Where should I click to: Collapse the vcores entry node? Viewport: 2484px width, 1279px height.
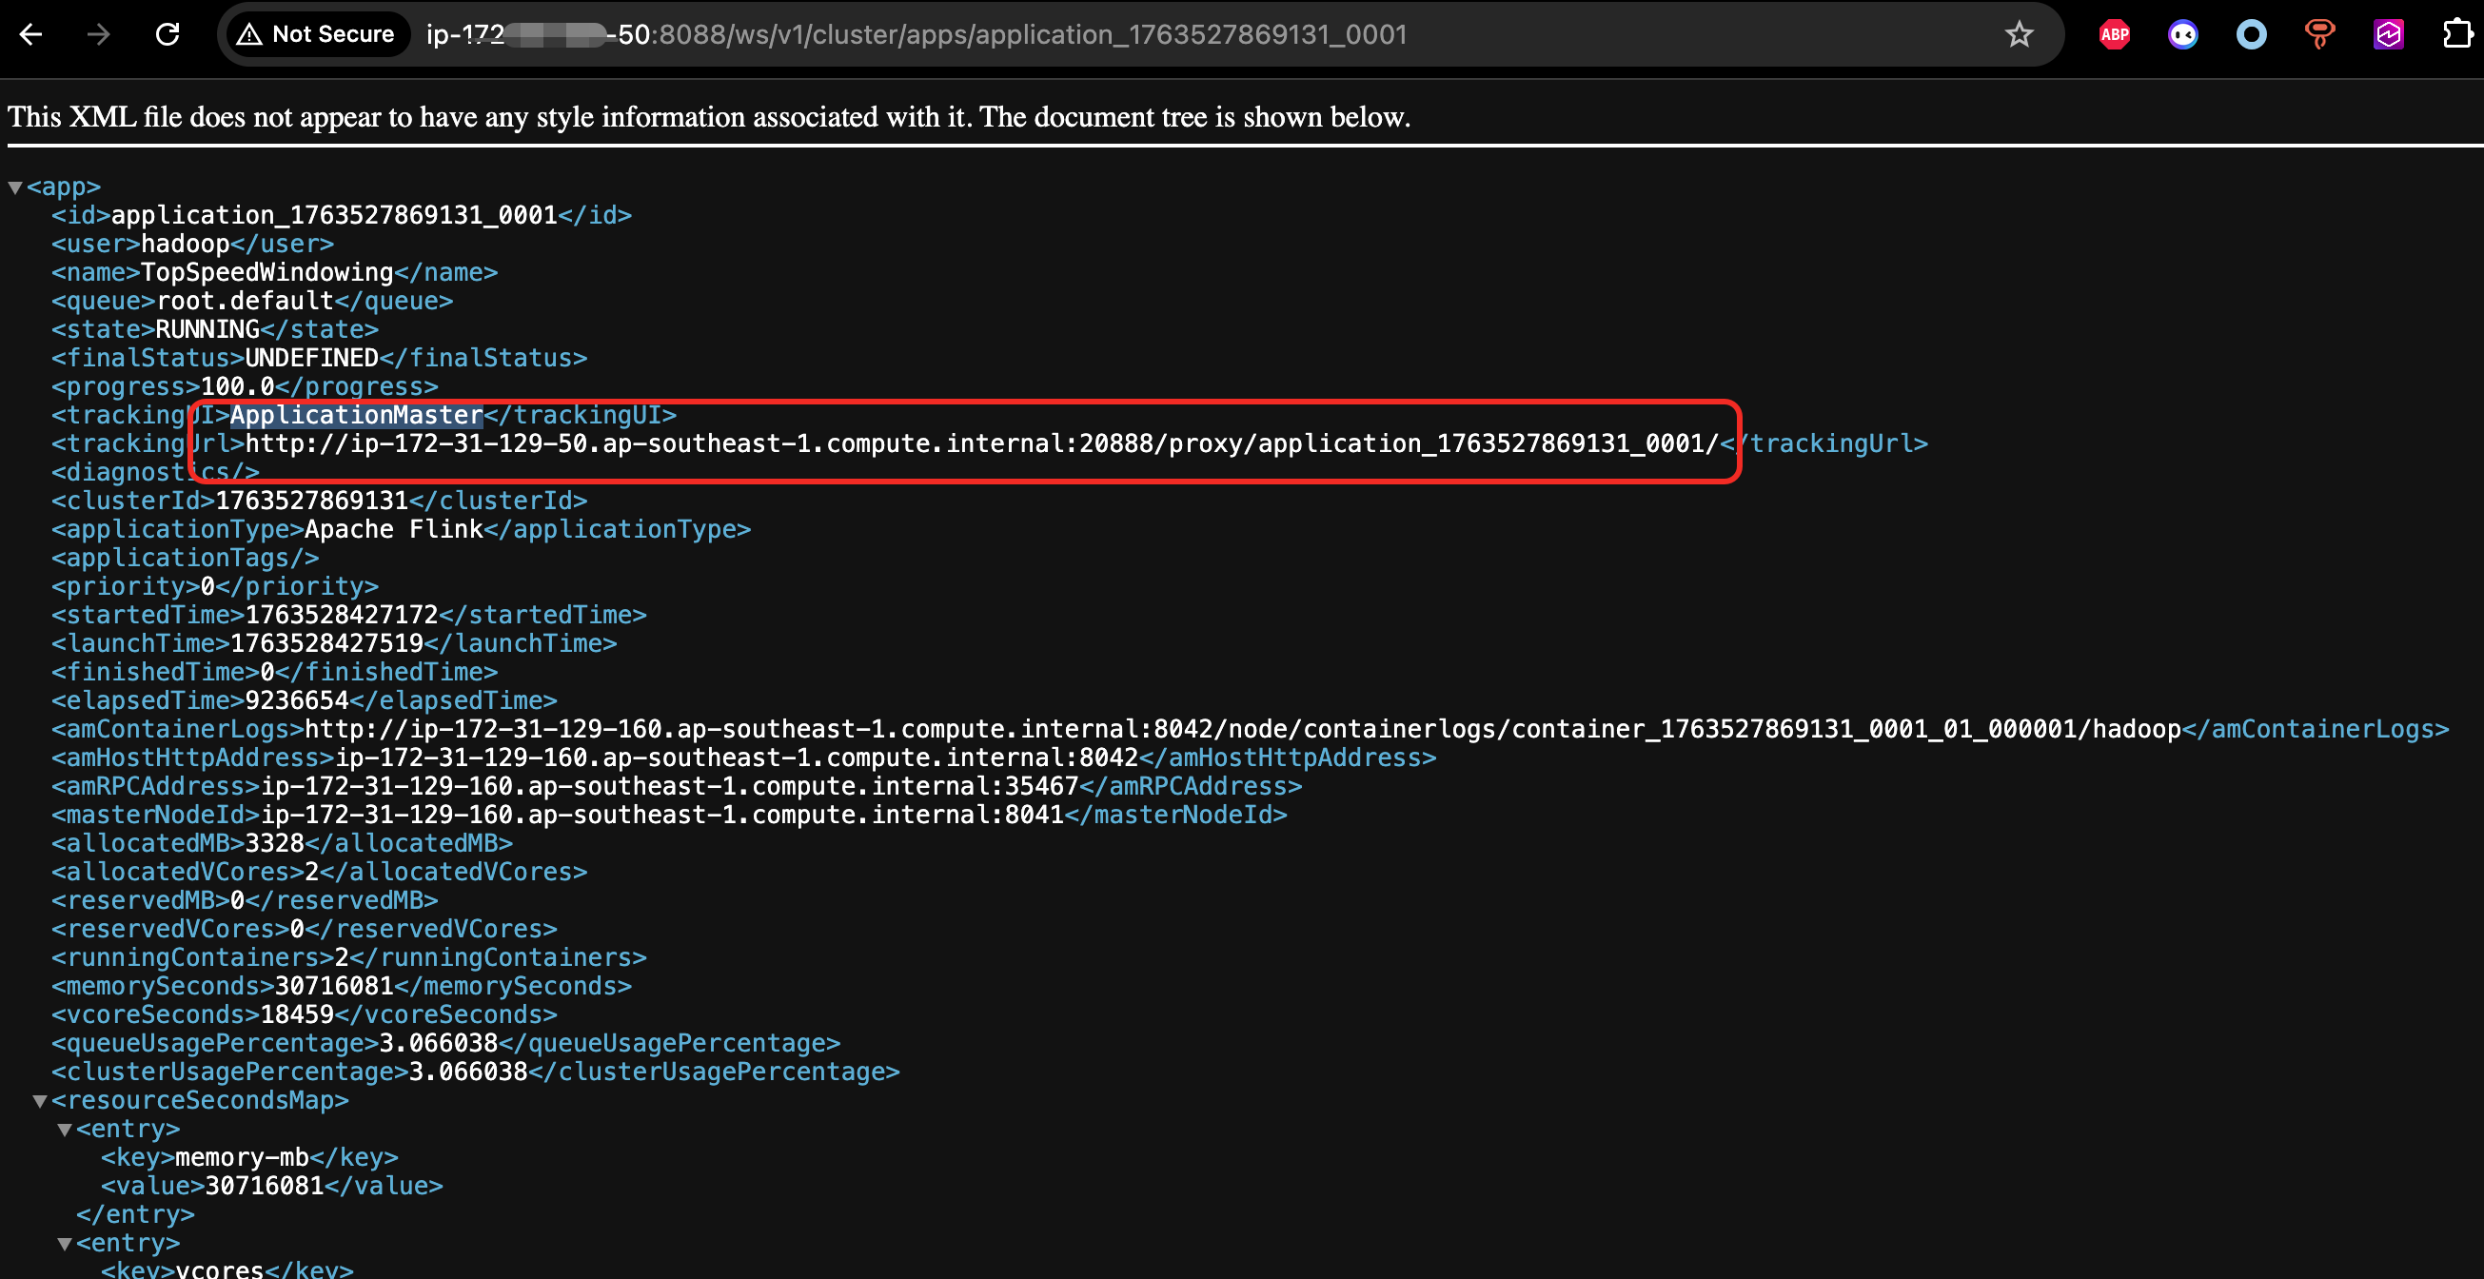point(65,1243)
